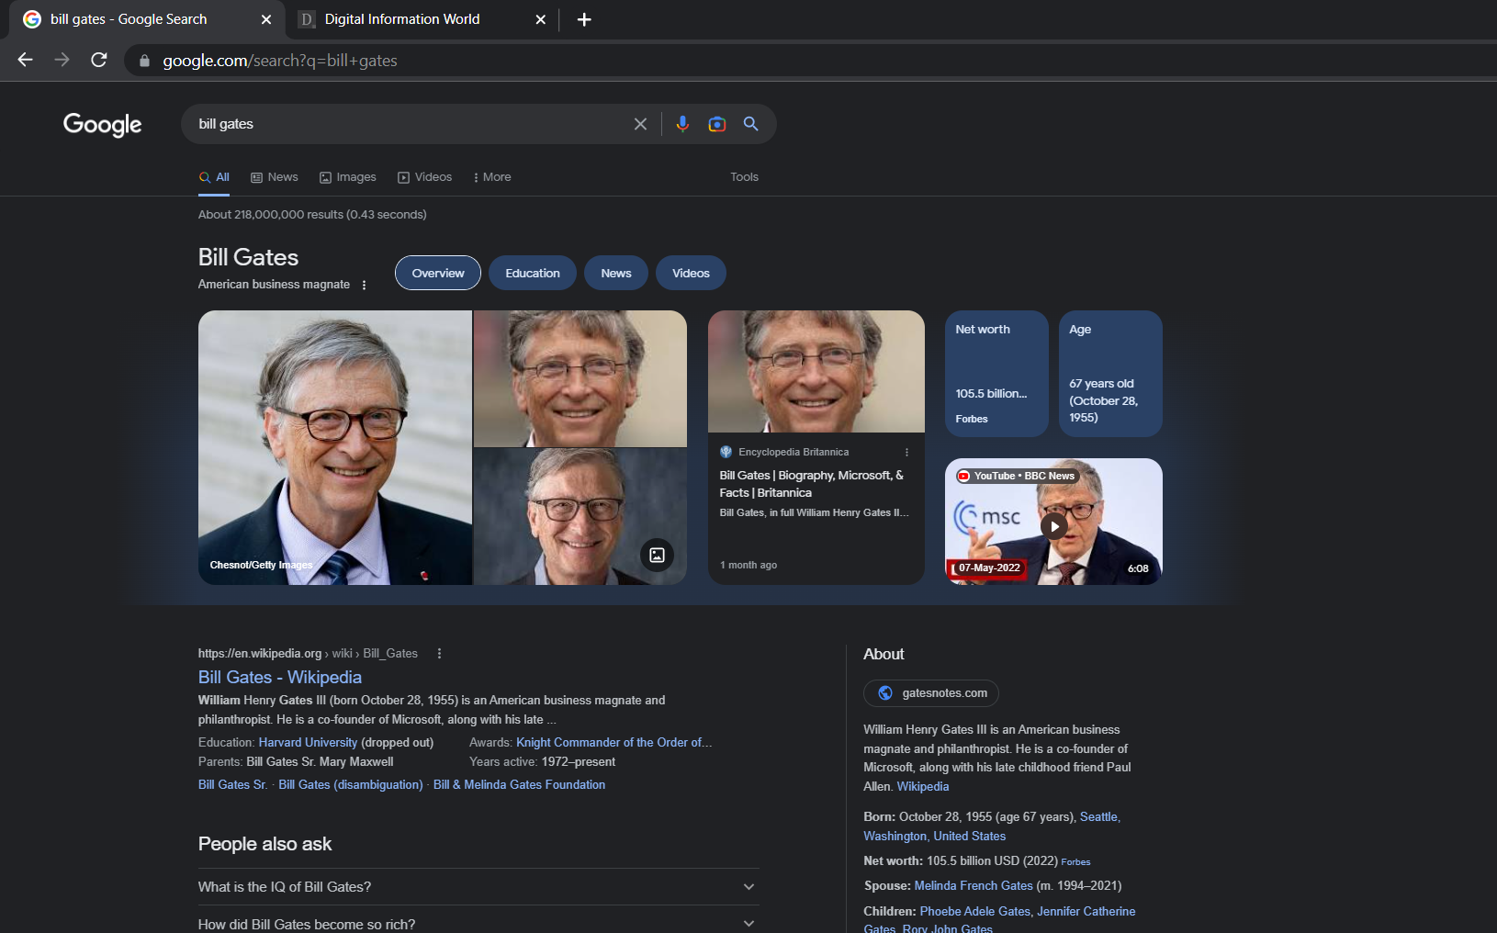Select the Education chip
Screen dimensions: 1497x933
533,273
